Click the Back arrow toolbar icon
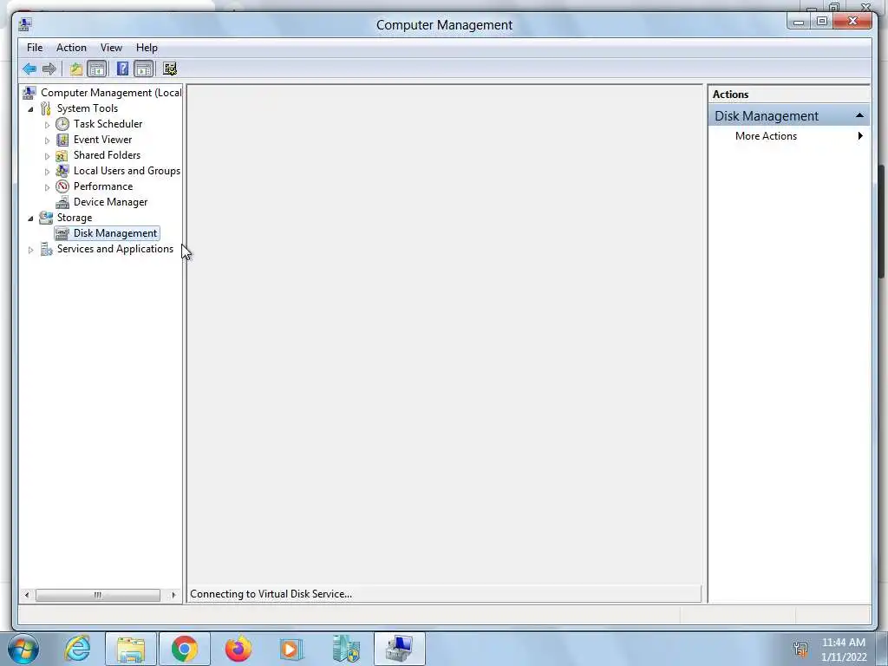 [29, 69]
